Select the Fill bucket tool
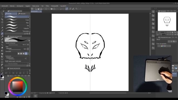The image size is (178, 100). click(x=2, y=54)
